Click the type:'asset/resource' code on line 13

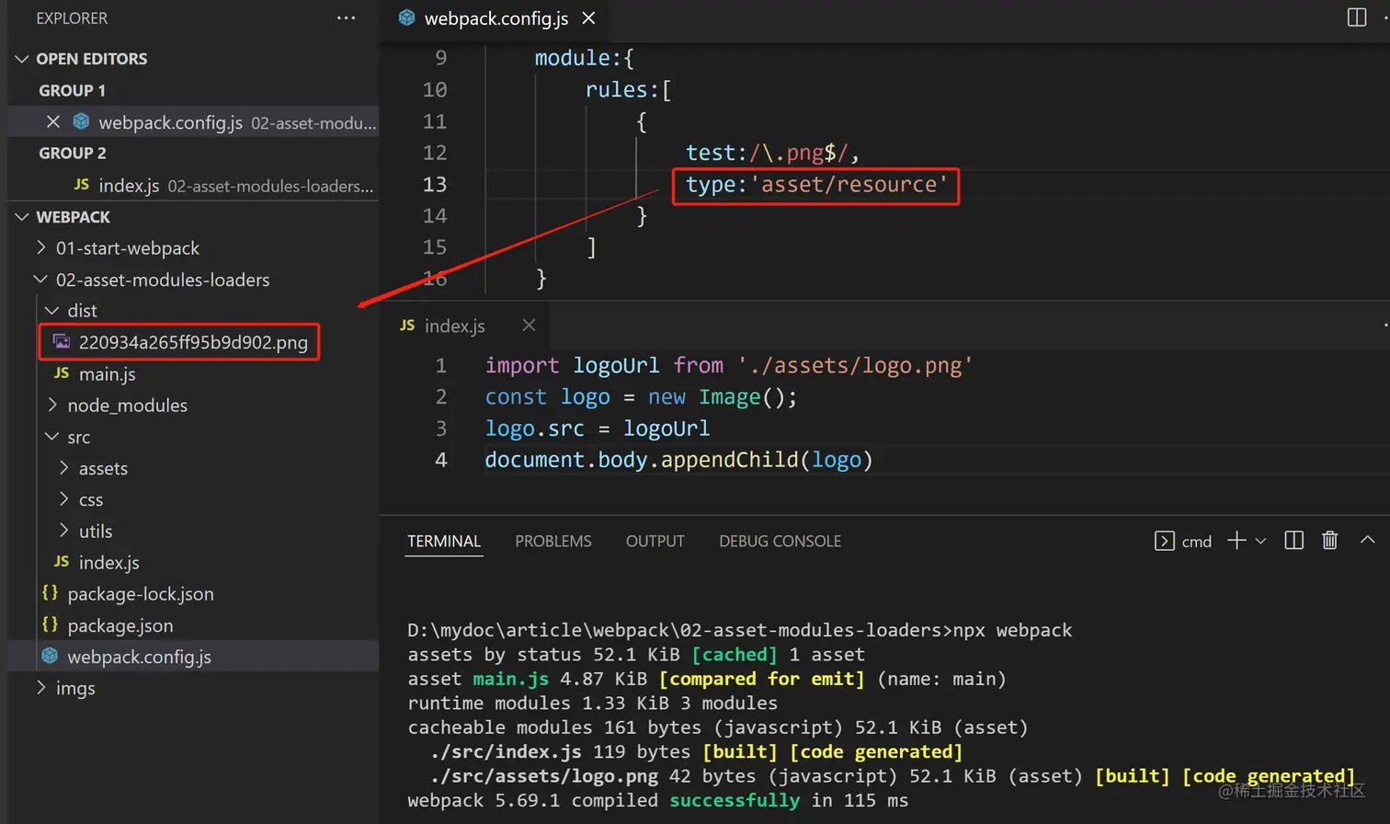point(816,184)
